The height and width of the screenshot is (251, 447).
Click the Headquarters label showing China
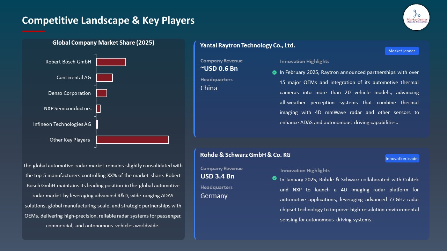(208, 88)
